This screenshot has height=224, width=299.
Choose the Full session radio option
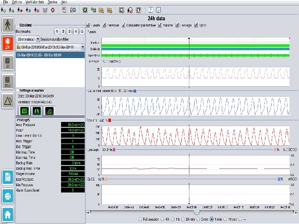140,219
